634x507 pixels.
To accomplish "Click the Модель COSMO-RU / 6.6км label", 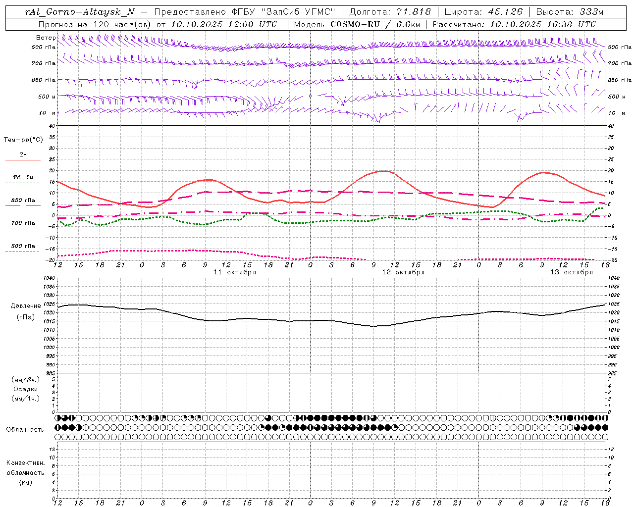I will (x=357, y=24).
